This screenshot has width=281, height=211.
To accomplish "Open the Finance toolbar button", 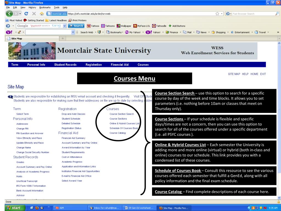I will (172, 32).
